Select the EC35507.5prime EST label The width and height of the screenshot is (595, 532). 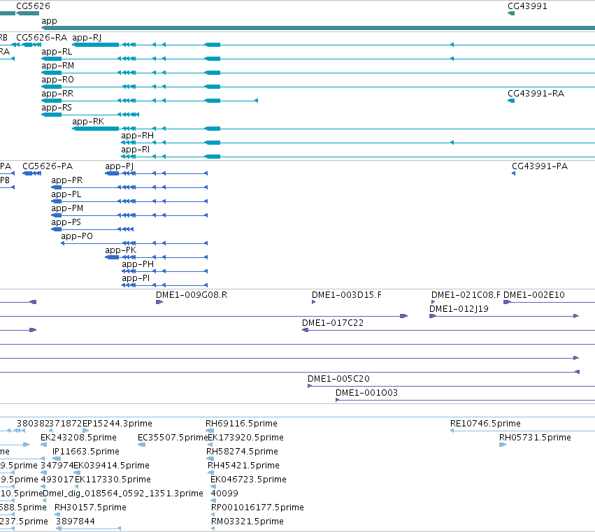pyautogui.click(x=173, y=438)
